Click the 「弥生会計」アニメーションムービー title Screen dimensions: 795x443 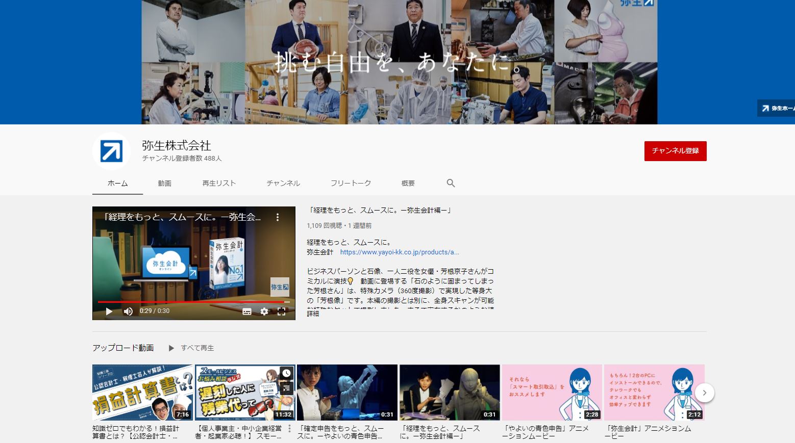[x=648, y=432]
